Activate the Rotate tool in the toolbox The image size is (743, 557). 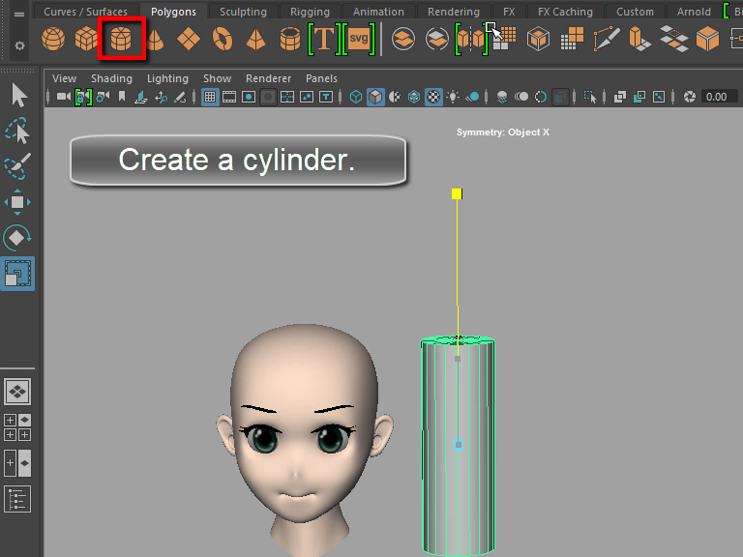(17, 238)
